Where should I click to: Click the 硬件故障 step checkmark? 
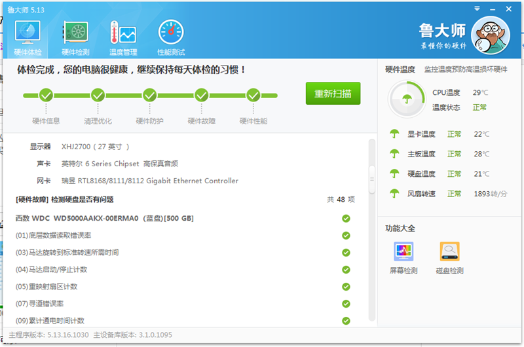(202, 96)
